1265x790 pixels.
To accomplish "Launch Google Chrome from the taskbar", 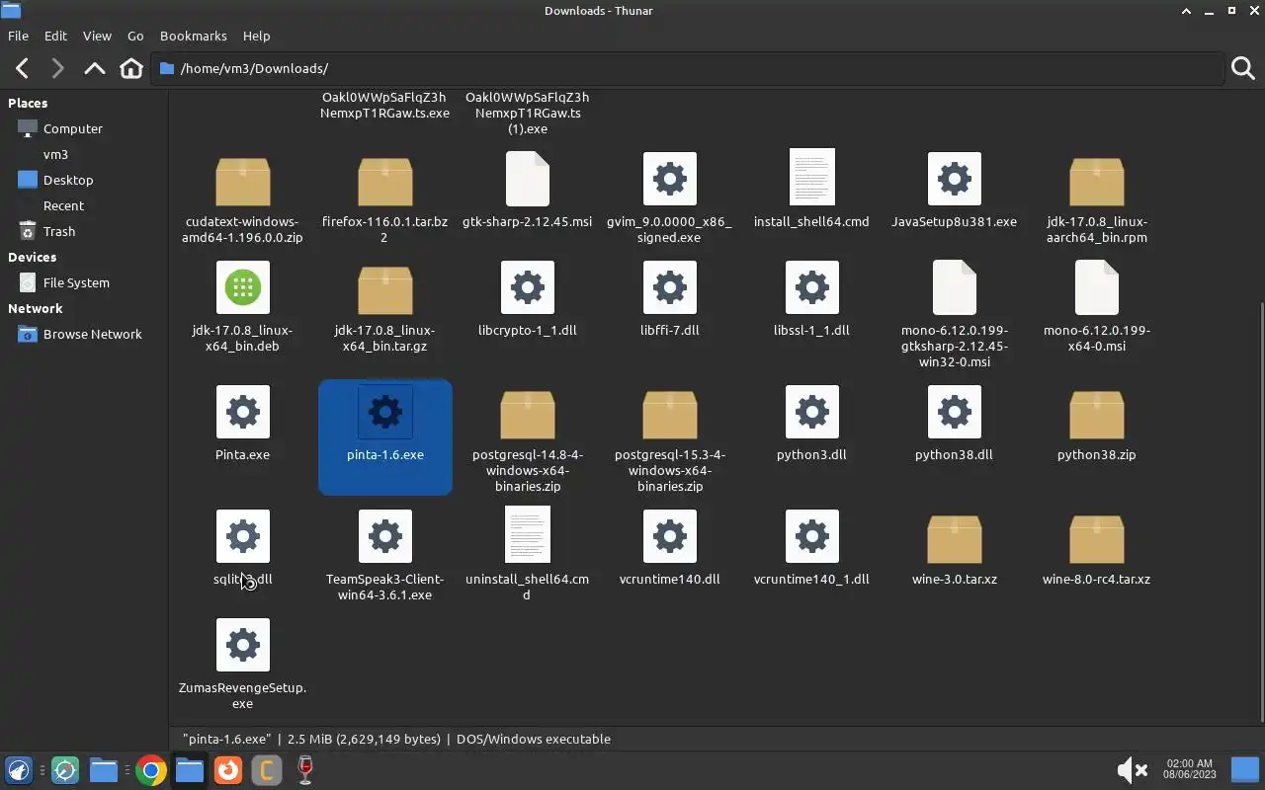I will tap(151, 770).
